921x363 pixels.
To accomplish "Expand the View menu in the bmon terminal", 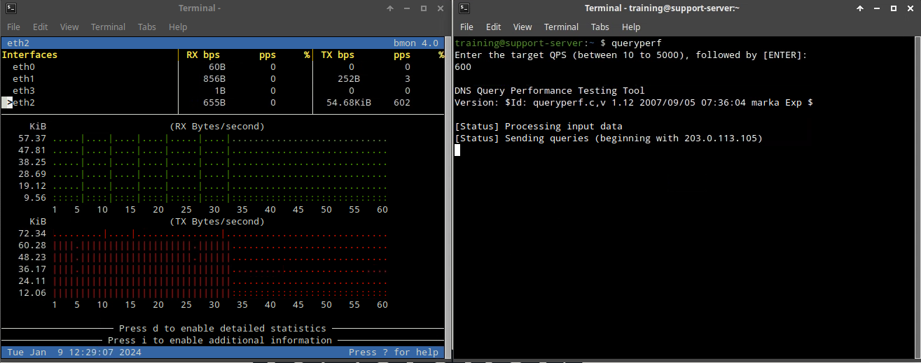I will tap(69, 27).
